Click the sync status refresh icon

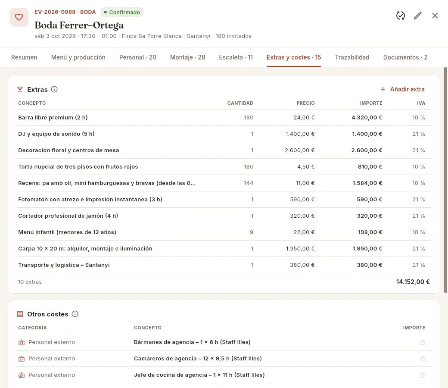point(401,16)
